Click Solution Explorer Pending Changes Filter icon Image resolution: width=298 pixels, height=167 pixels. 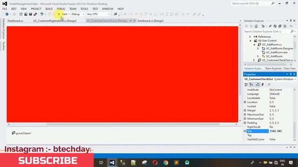263,26
